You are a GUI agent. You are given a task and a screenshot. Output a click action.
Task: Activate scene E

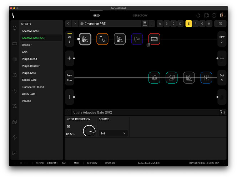tap(188, 23)
